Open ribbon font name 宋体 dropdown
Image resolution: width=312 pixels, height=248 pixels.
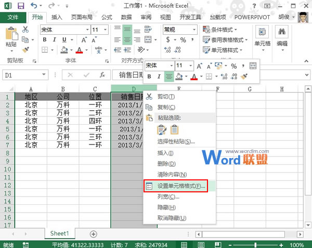click(87, 30)
